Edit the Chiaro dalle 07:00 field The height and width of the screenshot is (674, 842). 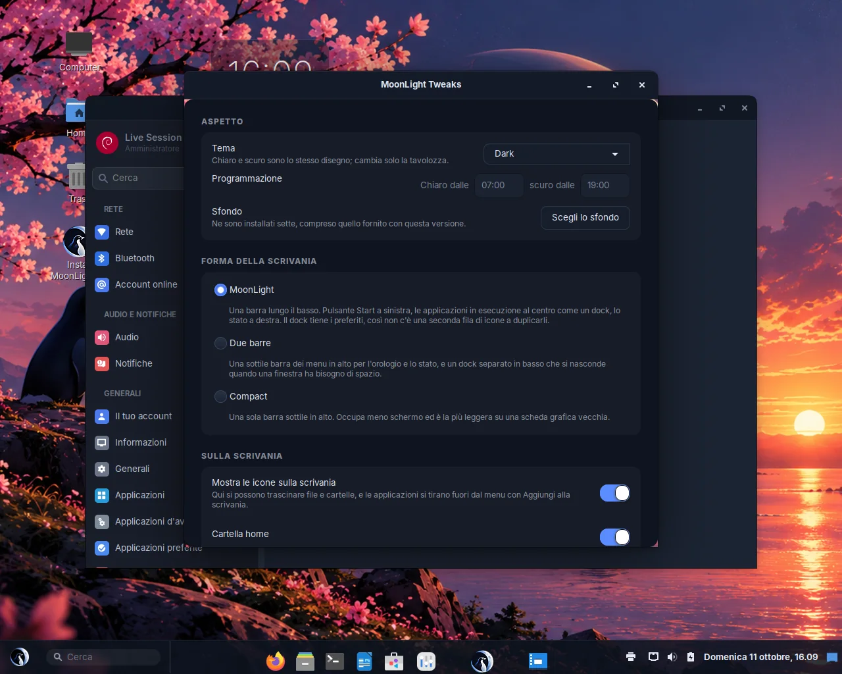(499, 186)
